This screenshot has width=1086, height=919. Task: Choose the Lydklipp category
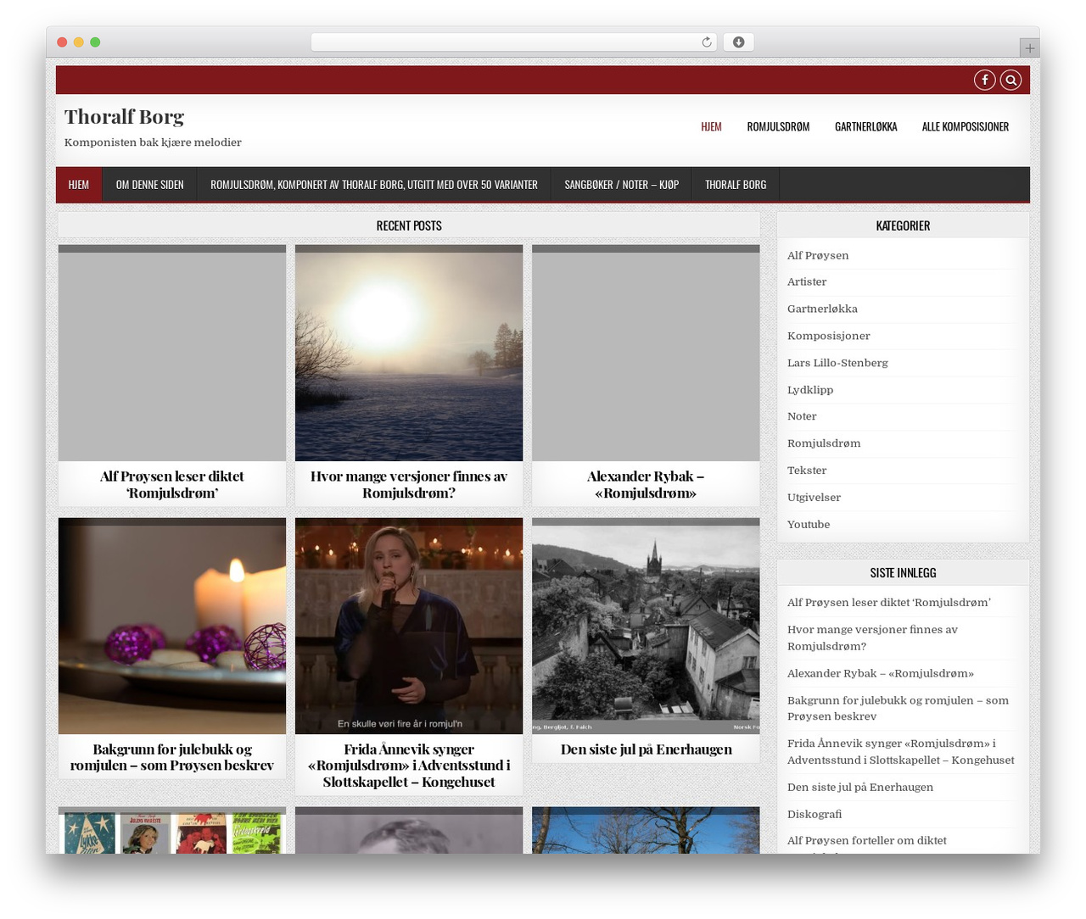810,390
